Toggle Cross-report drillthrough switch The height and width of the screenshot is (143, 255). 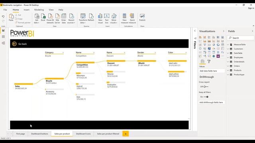[x=206, y=87]
